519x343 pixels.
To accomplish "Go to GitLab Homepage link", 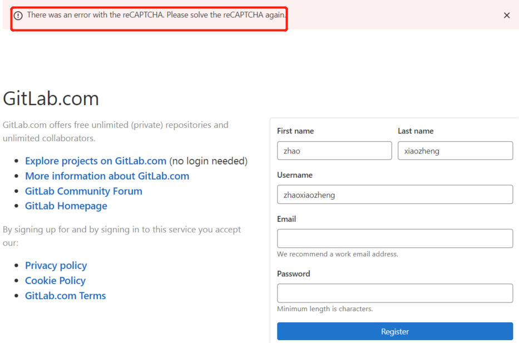I will click(66, 206).
